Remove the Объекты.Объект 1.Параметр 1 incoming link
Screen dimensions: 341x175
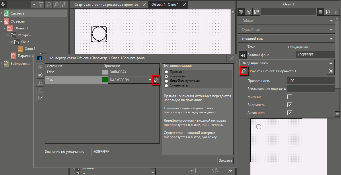click(x=331, y=71)
